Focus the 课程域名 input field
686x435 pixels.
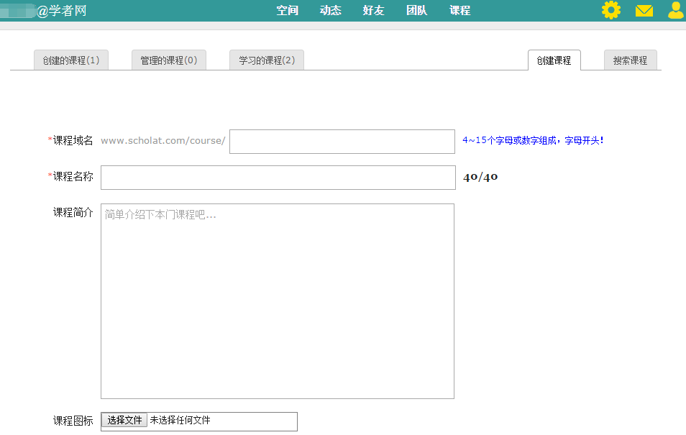(x=342, y=142)
